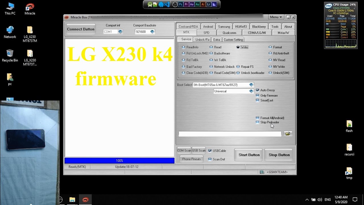Show hidden system tray icons
Image resolution: width=364 pixels, height=205 pixels.
[307, 200]
